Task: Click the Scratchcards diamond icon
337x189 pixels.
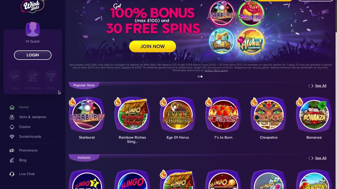Action: (x=12, y=136)
